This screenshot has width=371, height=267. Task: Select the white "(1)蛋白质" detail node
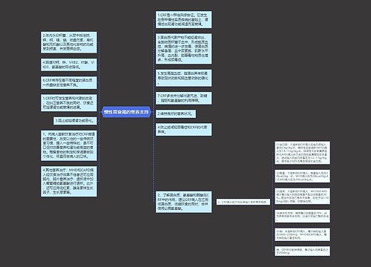(302, 153)
